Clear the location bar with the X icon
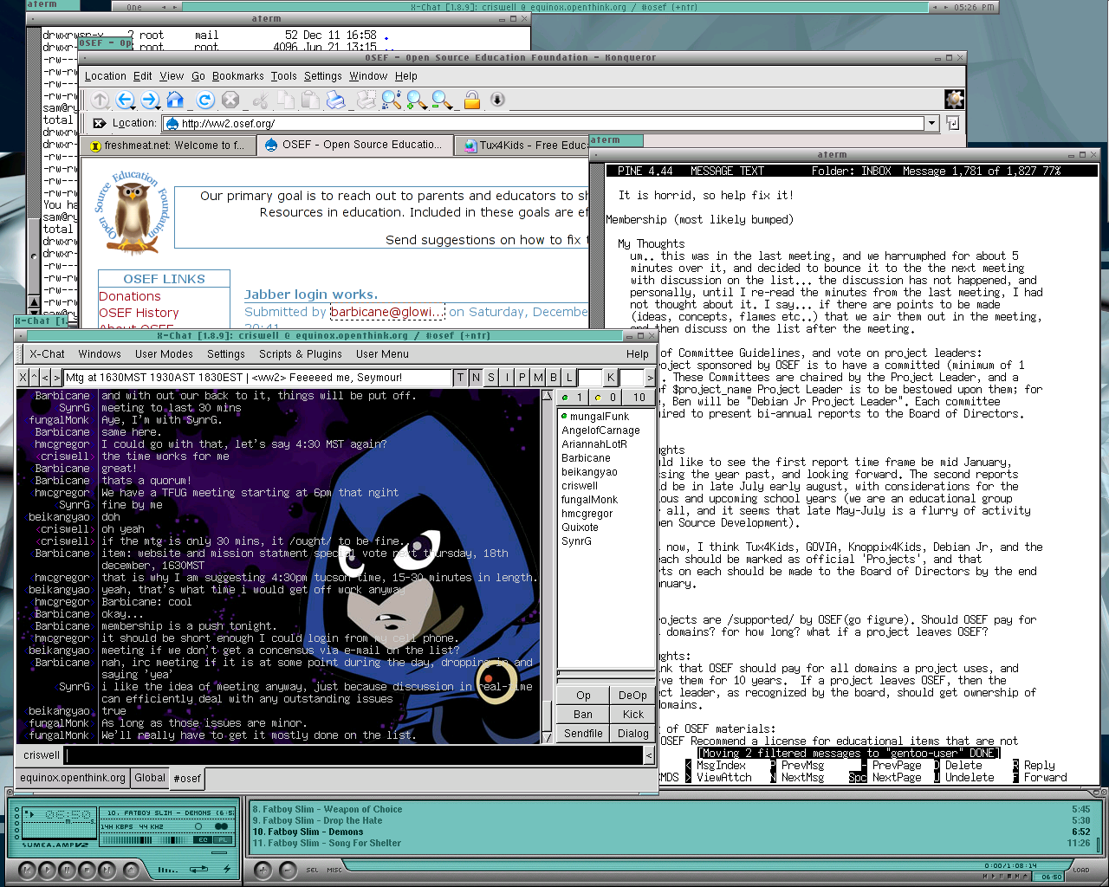This screenshot has height=887, width=1109. click(x=100, y=123)
